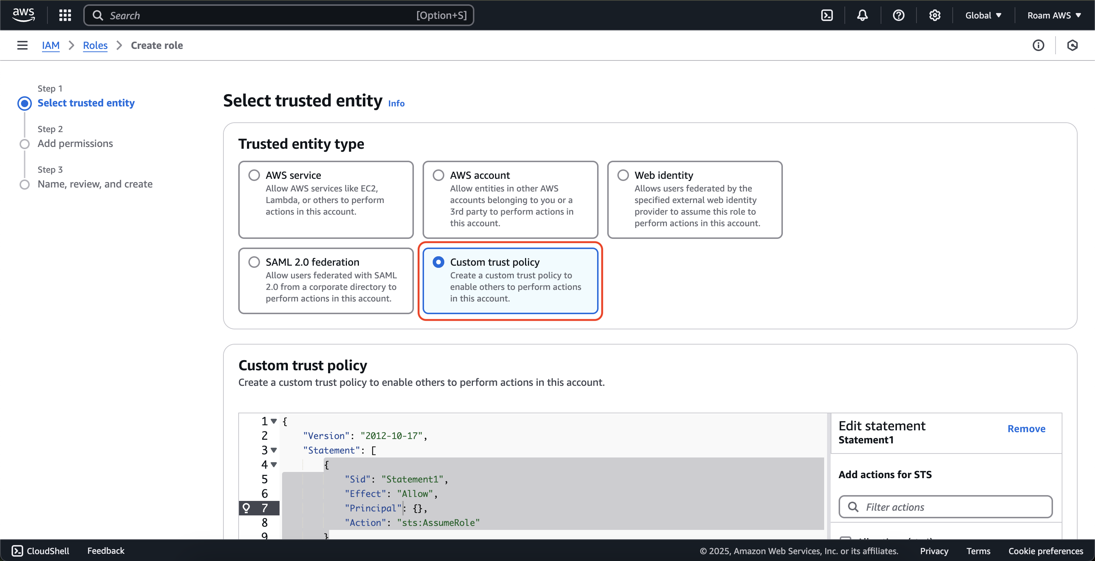Click line number 8 in the editor gutter
1095x561 pixels.
click(264, 522)
